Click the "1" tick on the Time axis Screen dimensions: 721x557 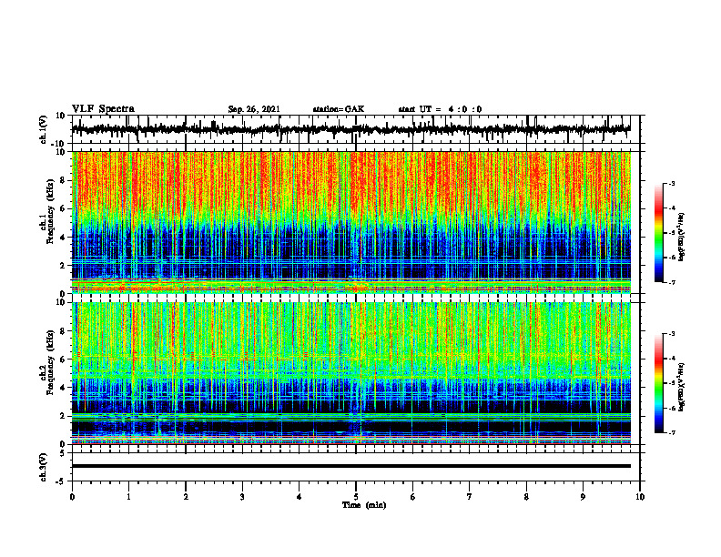pyautogui.click(x=128, y=497)
